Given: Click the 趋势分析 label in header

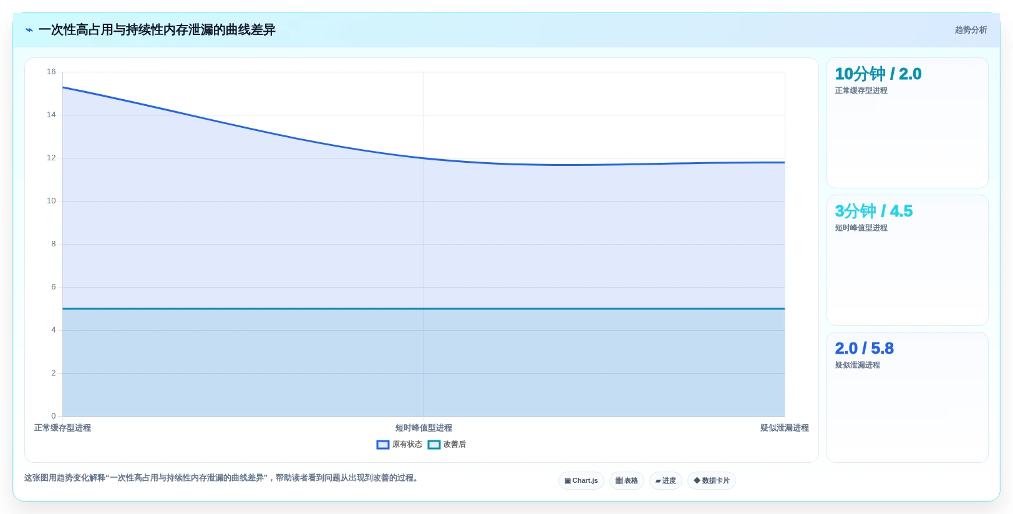Looking at the screenshot, I should tap(971, 30).
